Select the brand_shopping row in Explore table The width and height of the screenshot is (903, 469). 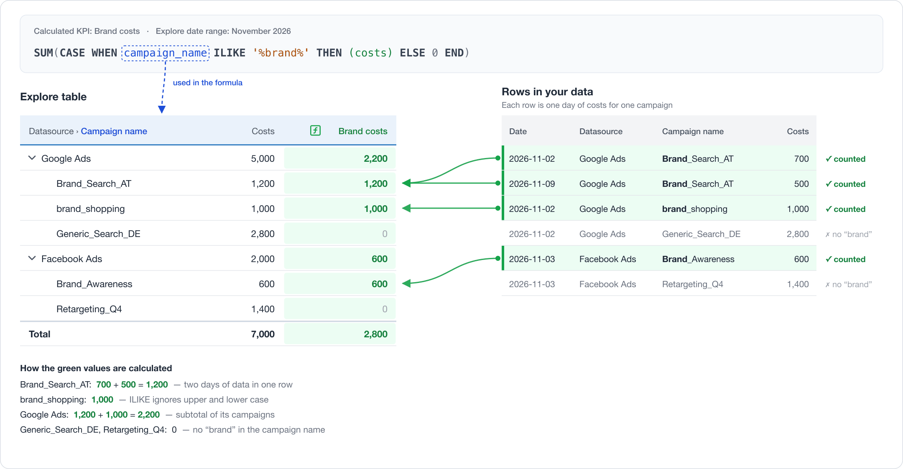[208, 208]
